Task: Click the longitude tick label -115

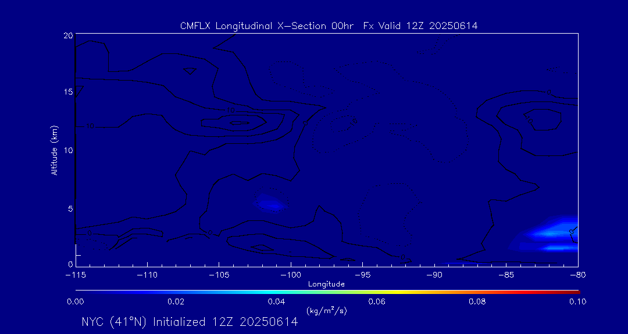Action: coord(75,275)
